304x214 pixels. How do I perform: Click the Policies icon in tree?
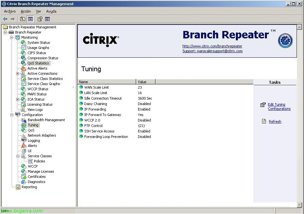(x=30, y=161)
